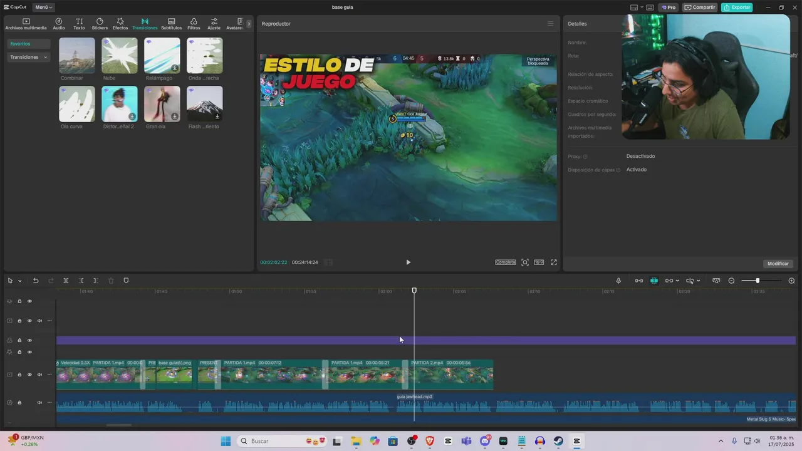
Task: Mute the guia audio track
Action: (x=39, y=402)
